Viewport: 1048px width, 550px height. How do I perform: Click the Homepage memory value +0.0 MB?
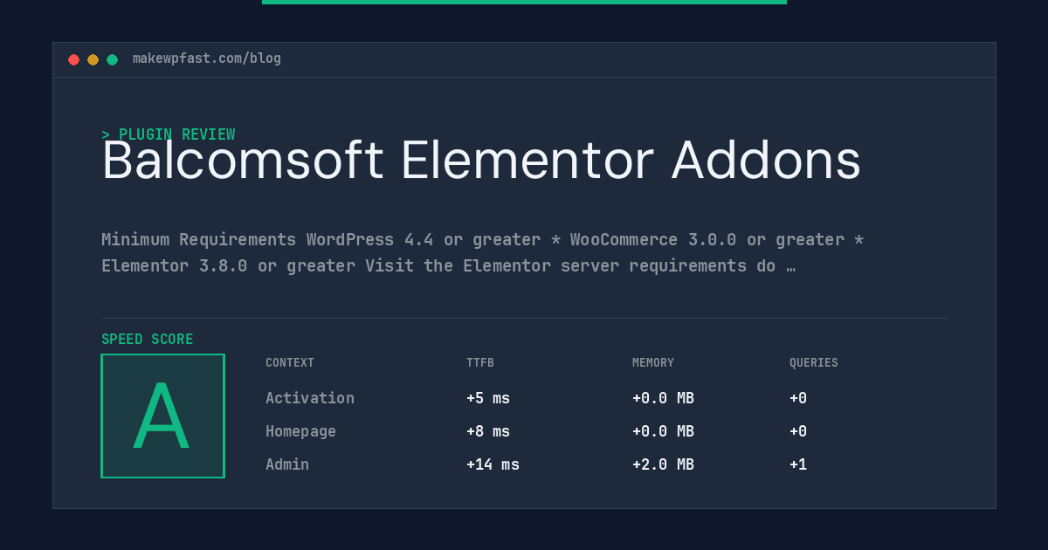(663, 431)
